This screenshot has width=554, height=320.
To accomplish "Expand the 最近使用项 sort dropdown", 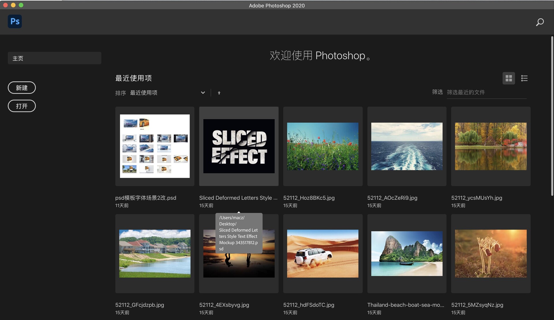I will pos(168,93).
